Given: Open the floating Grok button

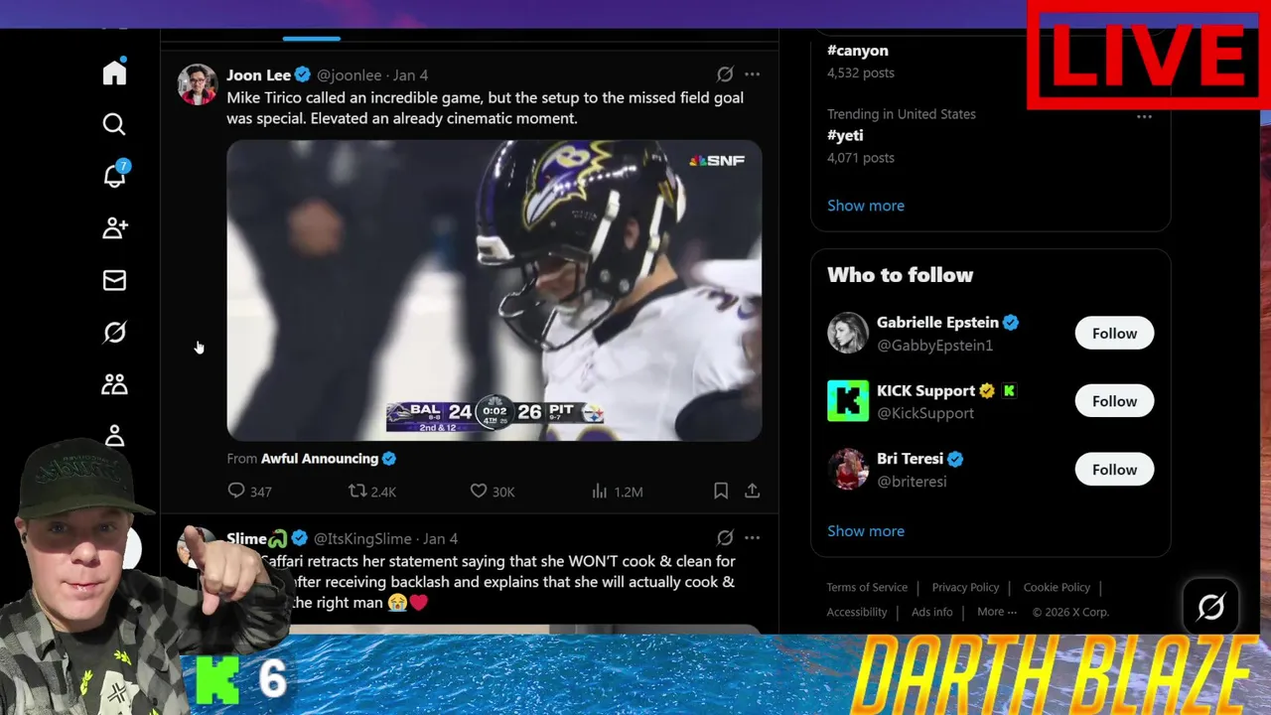Looking at the screenshot, I should pos(1210,606).
